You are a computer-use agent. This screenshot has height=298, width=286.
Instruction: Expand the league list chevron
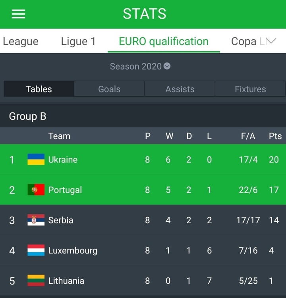coord(272,41)
